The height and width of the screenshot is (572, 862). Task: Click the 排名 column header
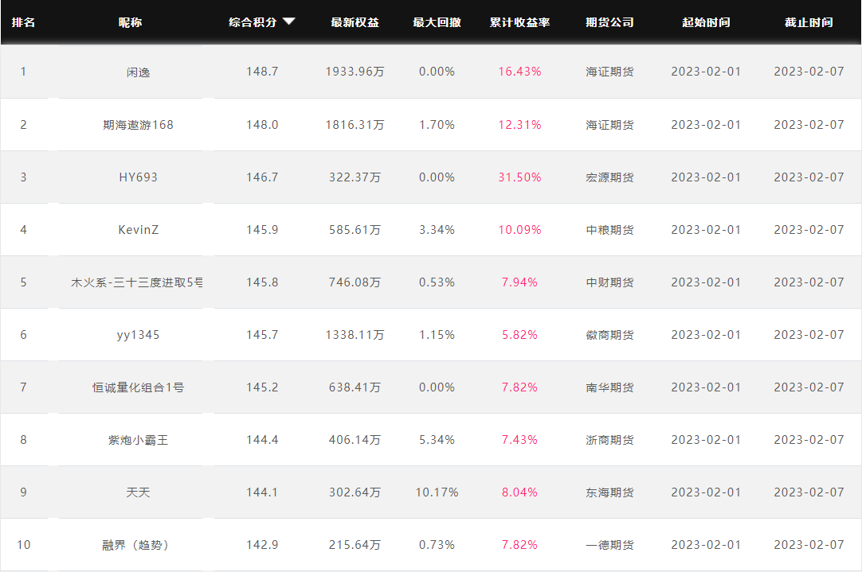click(24, 22)
